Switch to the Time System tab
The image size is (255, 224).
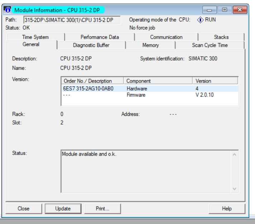tap(35, 37)
